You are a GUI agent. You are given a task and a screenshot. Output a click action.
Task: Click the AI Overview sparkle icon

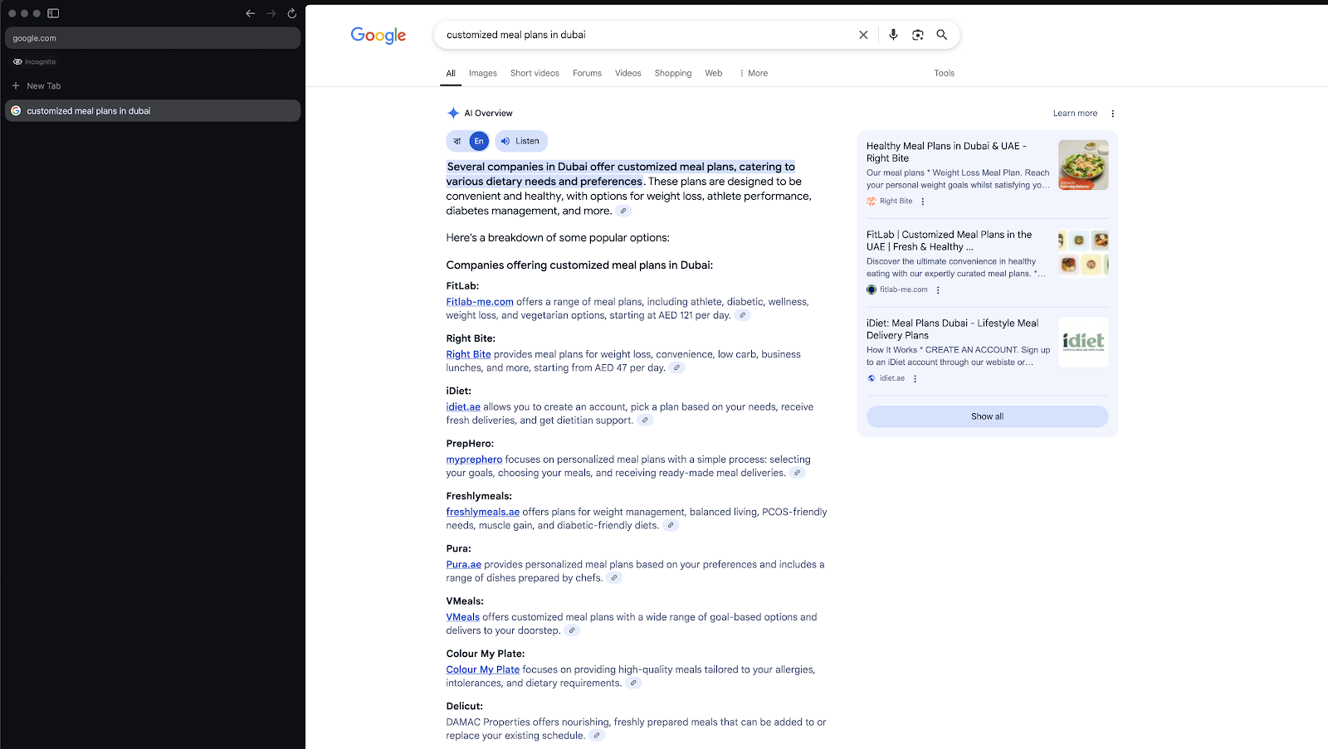click(453, 113)
